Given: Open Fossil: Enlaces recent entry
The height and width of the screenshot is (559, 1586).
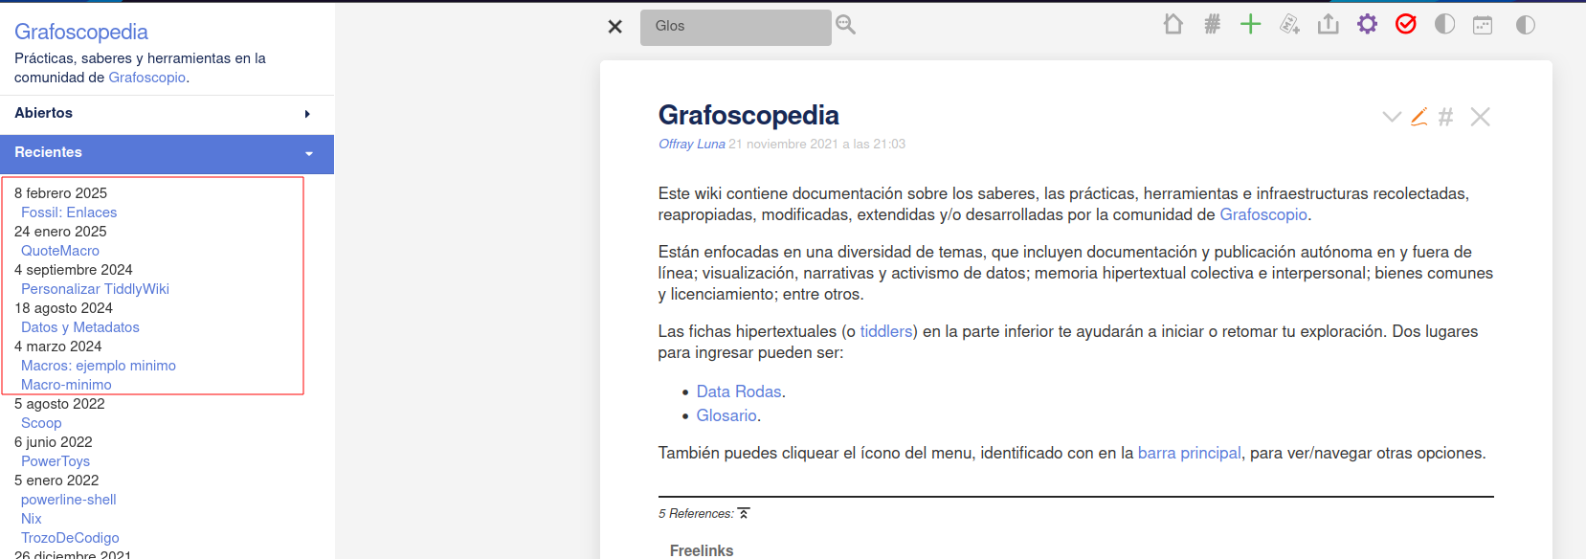Looking at the screenshot, I should [69, 212].
